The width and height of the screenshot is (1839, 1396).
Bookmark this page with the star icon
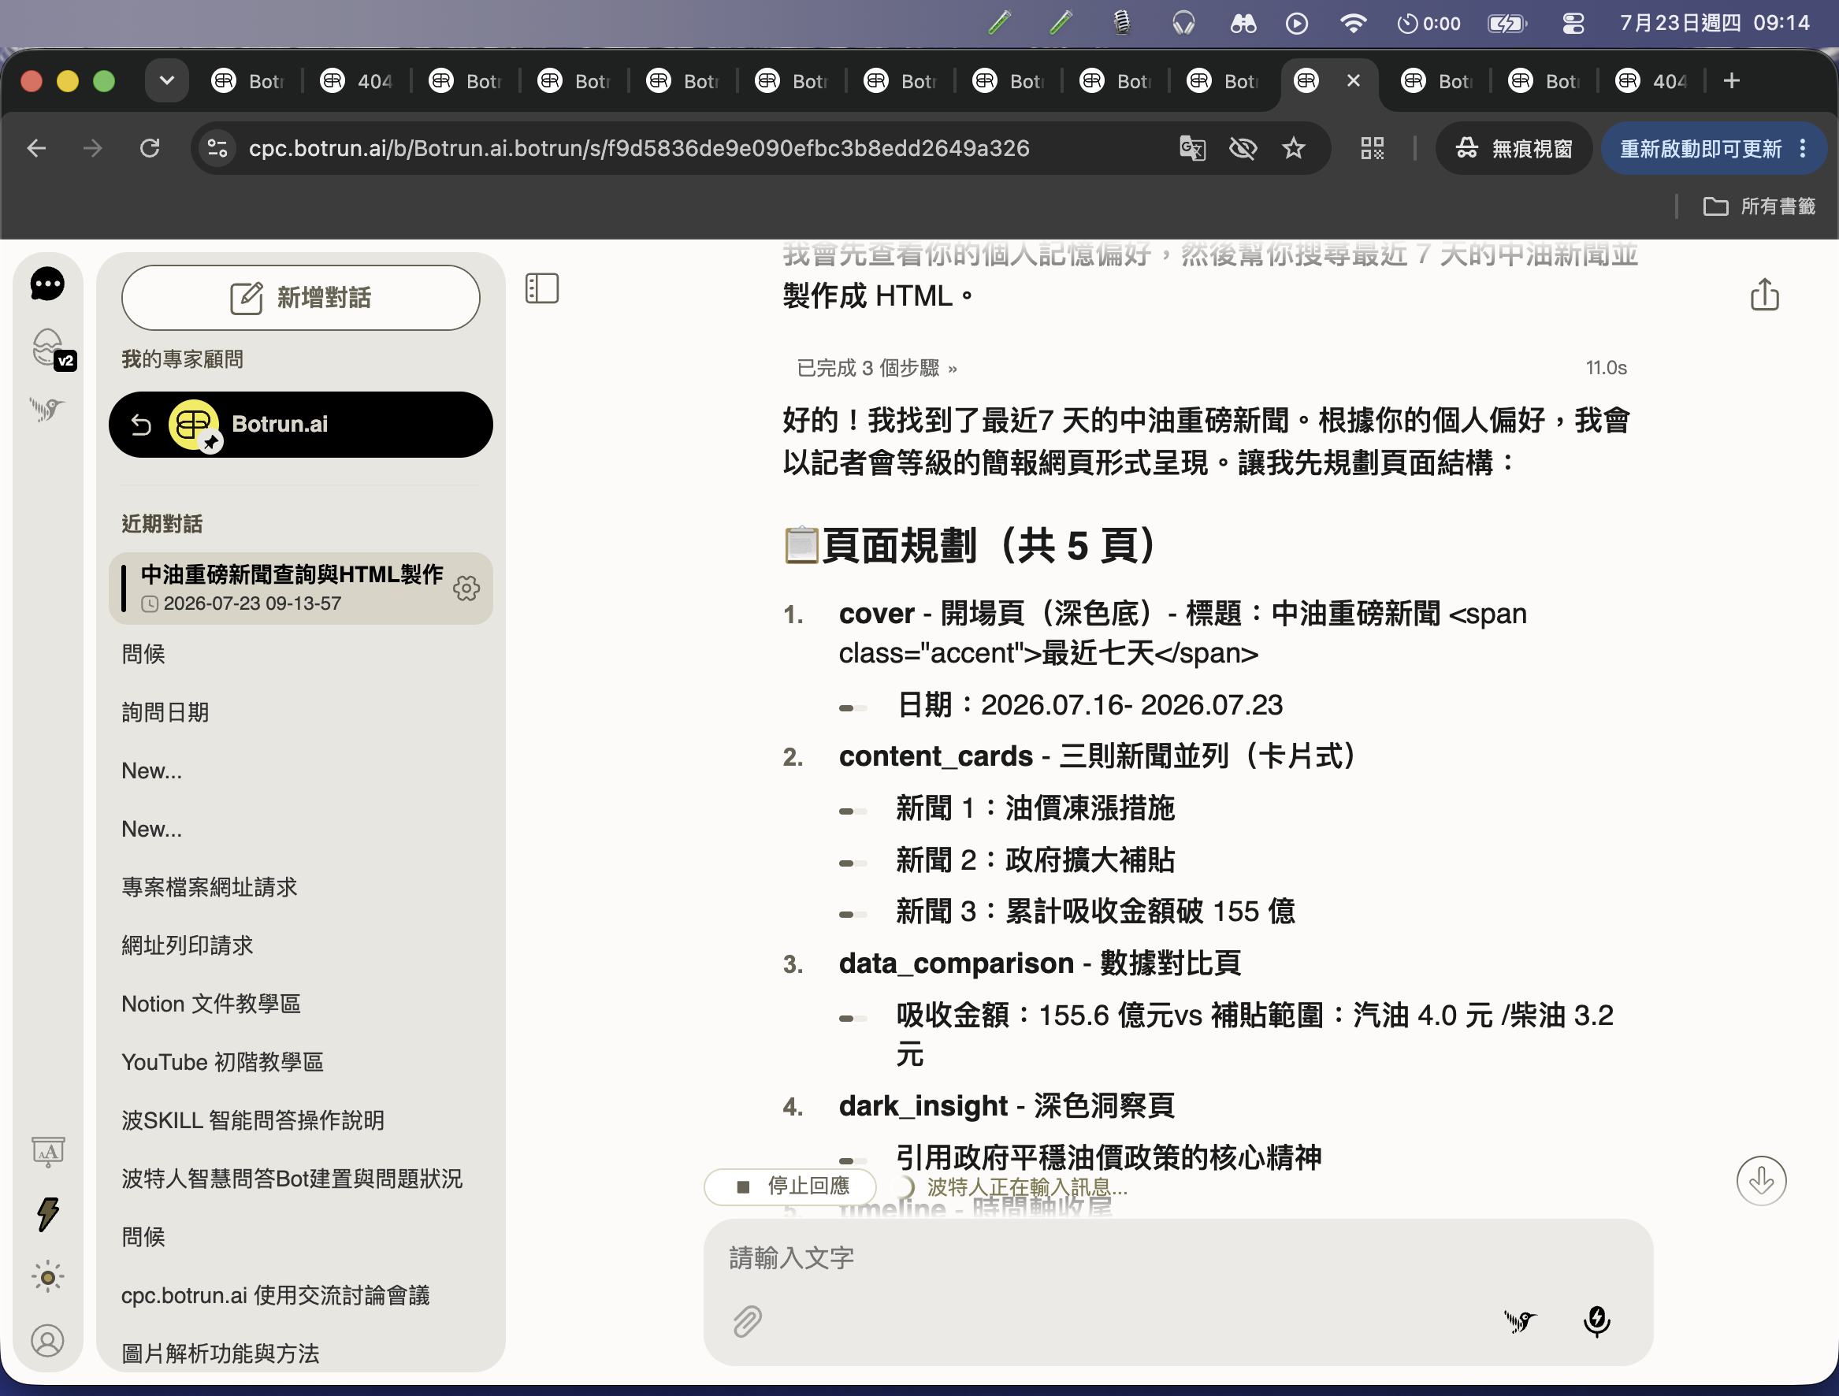[1294, 148]
